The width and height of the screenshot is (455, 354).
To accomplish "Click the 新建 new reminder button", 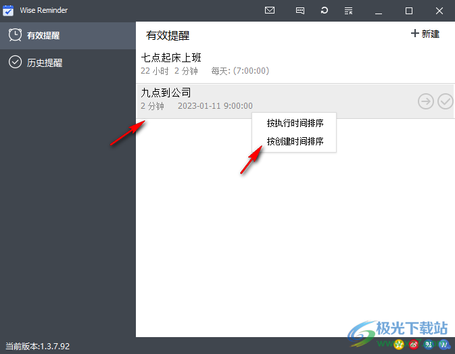I will [x=425, y=34].
